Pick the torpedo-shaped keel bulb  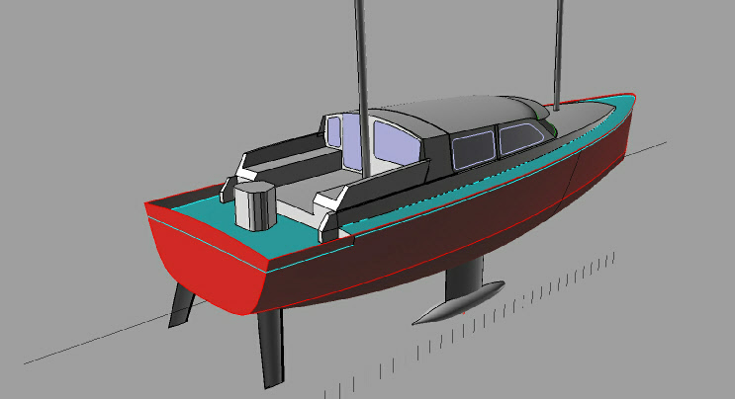(x=458, y=303)
